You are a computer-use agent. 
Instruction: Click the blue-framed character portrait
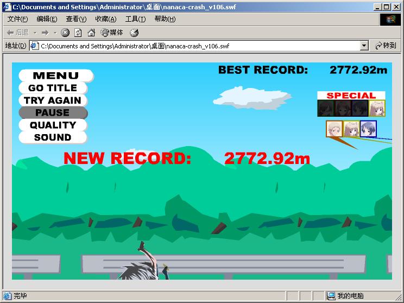point(368,129)
